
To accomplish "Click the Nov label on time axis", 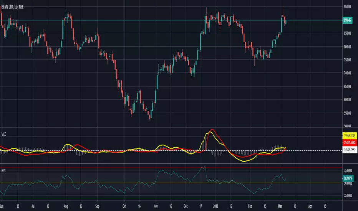I will click(x=156, y=206).
